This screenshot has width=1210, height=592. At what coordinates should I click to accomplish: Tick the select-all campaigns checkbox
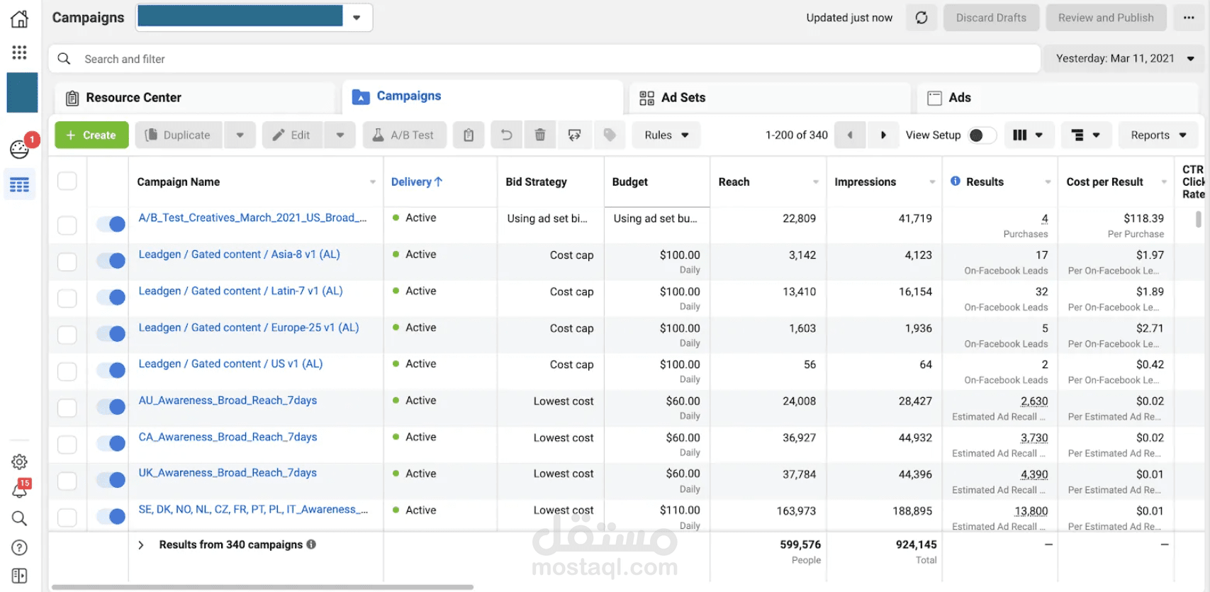67,181
